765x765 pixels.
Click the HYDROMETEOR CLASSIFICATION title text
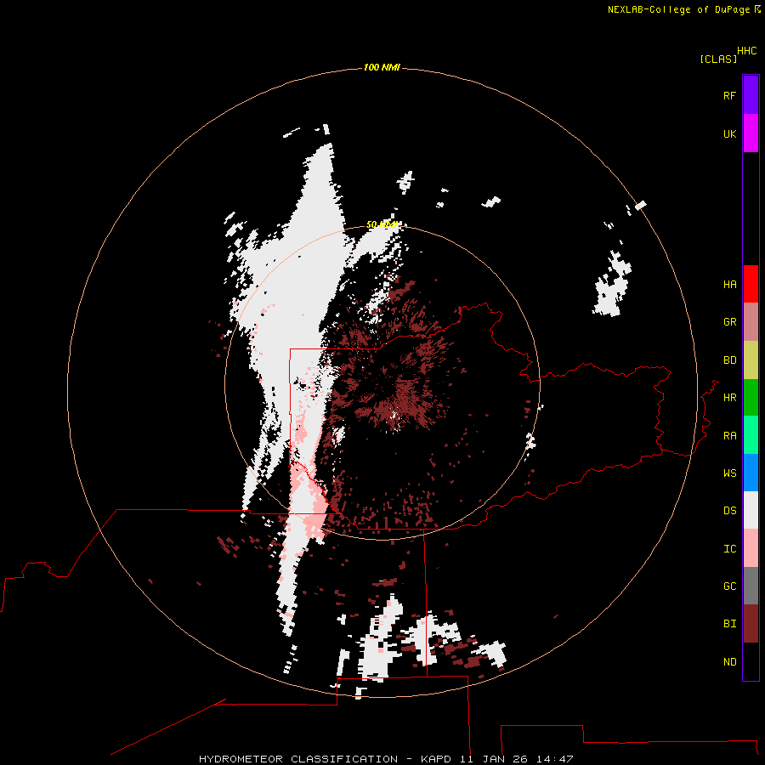(298, 759)
